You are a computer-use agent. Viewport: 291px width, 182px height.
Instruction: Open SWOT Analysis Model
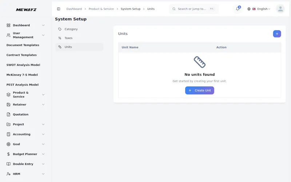[23, 65]
